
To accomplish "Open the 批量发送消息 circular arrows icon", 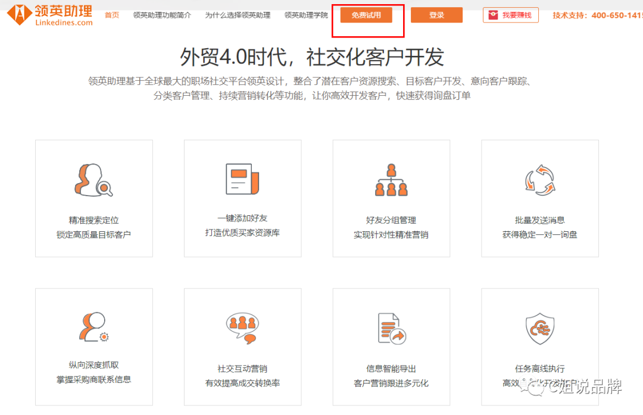I will 539,180.
